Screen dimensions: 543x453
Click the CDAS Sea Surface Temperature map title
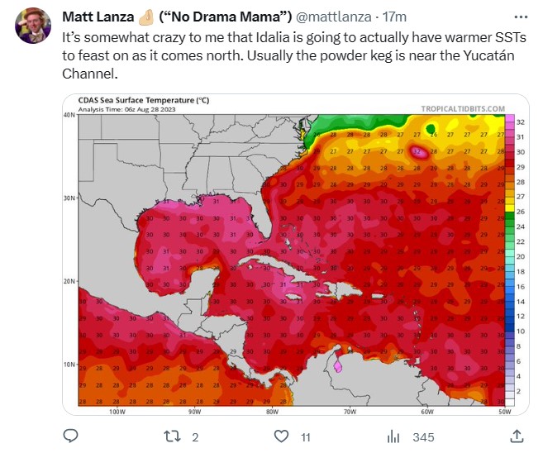coord(143,99)
